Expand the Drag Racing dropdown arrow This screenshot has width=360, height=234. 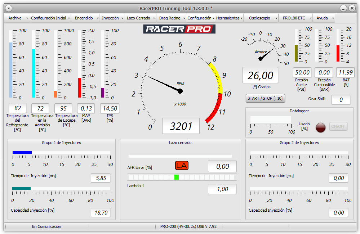tap(184, 18)
